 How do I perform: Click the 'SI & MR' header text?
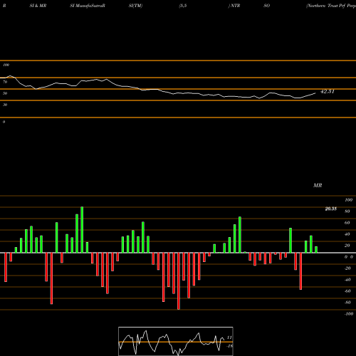(x=38, y=6)
